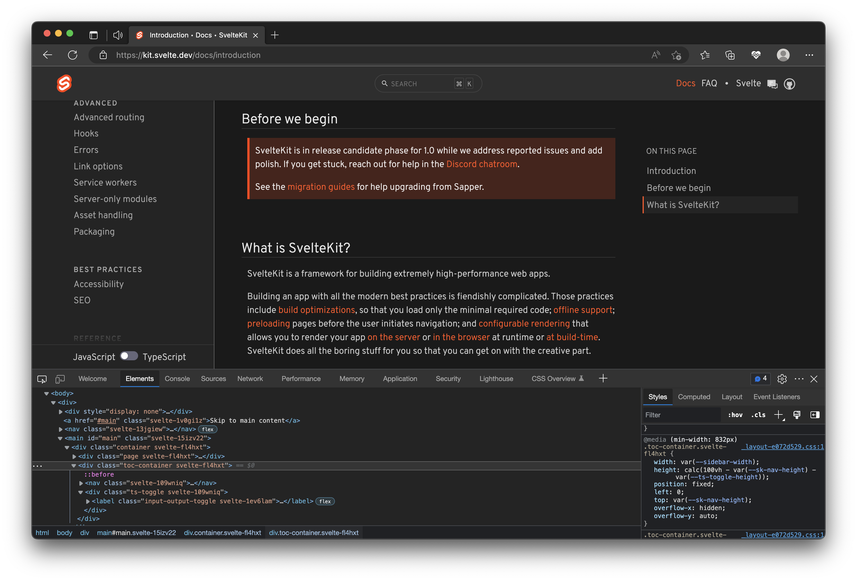
Task: Open the Network tab in DevTools
Action: (x=250, y=379)
